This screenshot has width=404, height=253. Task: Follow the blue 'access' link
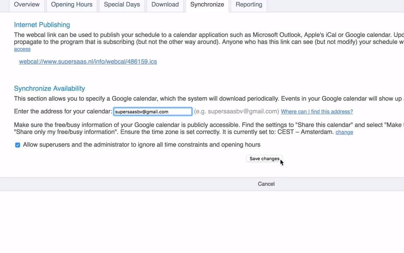22,49
